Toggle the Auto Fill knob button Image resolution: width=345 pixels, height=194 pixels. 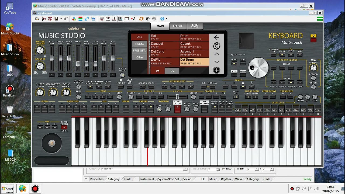[x=79, y=97]
